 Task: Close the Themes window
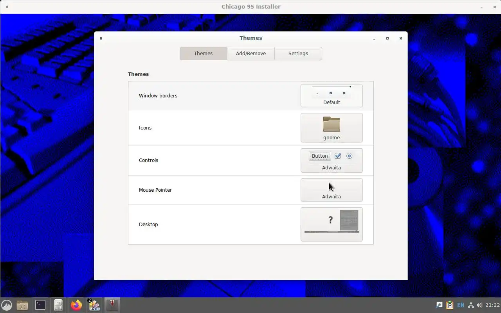[x=401, y=38]
